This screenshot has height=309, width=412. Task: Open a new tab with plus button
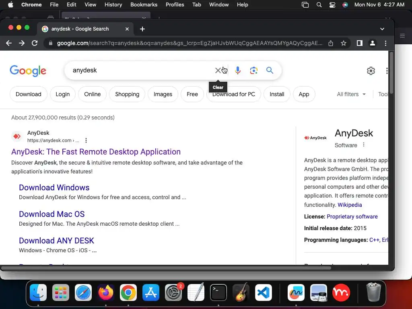(x=142, y=29)
